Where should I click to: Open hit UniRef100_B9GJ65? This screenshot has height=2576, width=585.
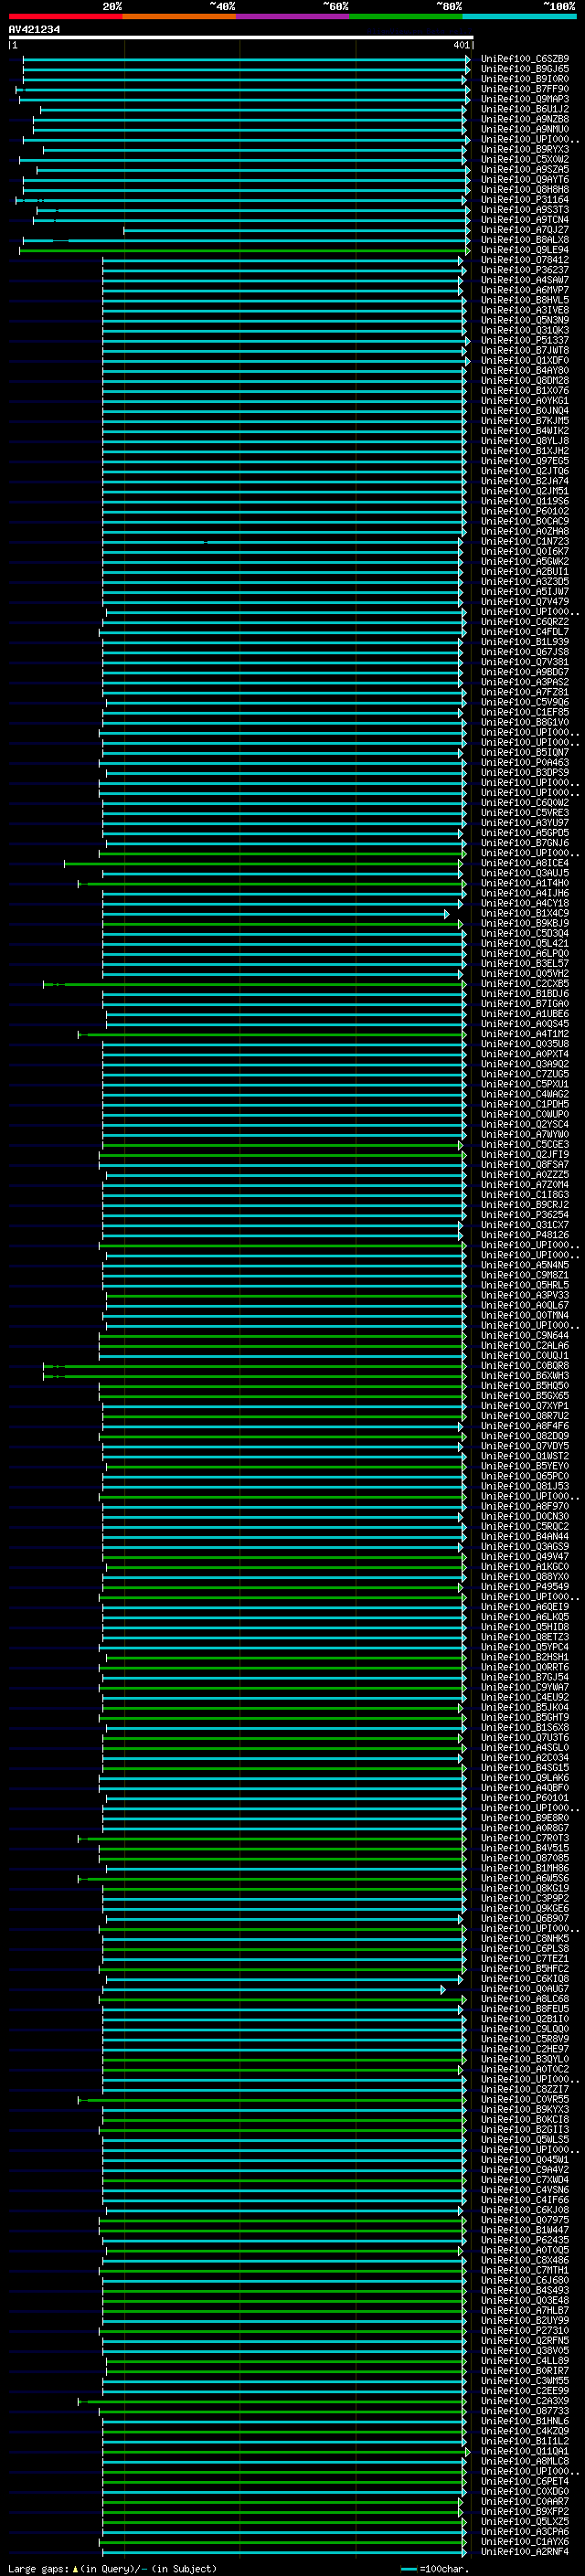point(525,69)
